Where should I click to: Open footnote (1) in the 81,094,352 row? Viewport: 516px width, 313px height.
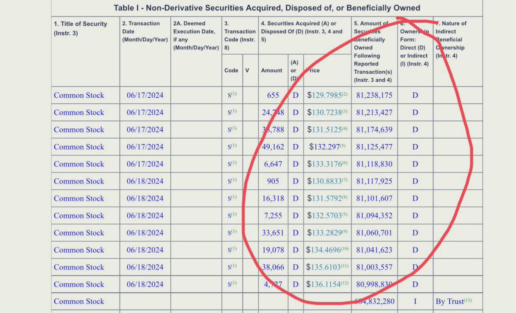(234, 214)
